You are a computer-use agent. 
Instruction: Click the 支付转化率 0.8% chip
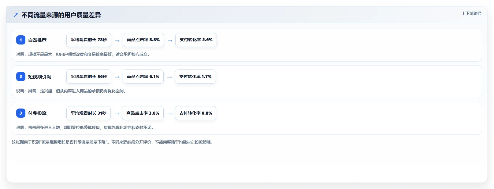coord(195,113)
